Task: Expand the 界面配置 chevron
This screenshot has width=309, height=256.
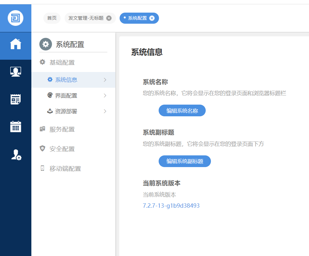Action: (105, 95)
